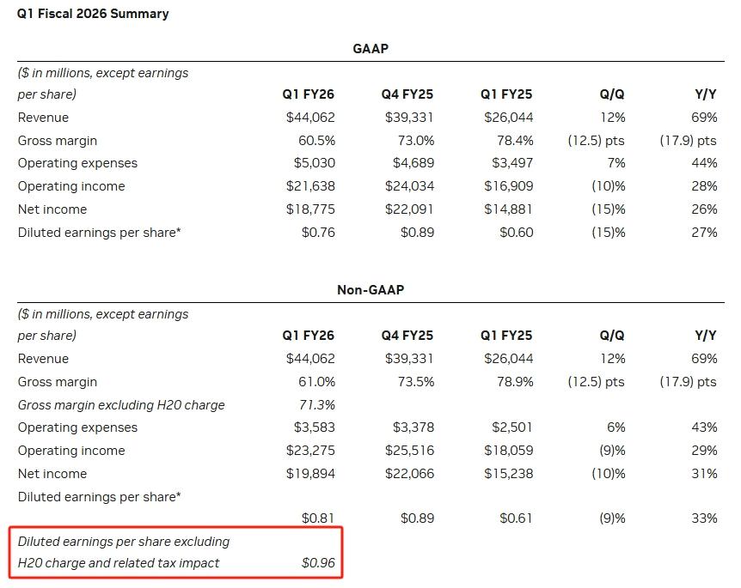Select GAAP Q1 FY25 net income $14,881
Image resolution: width=741 pixels, height=588 pixels.
(508, 209)
